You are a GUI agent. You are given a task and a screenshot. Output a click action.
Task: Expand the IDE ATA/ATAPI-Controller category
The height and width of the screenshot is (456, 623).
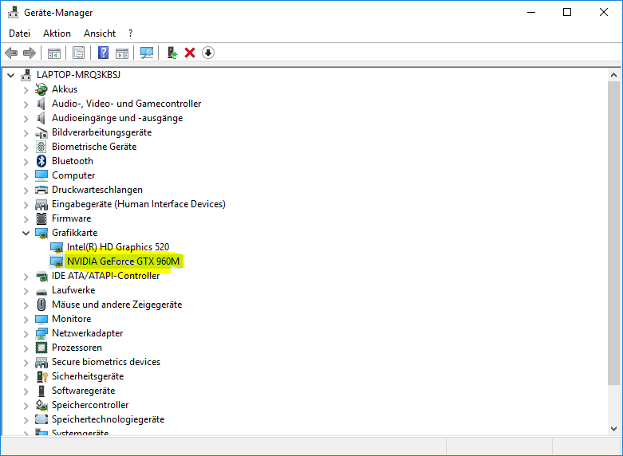(26, 276)
